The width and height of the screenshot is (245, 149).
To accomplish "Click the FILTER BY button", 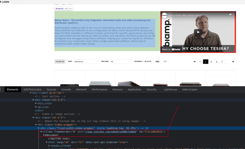I will tap(60, 62).
